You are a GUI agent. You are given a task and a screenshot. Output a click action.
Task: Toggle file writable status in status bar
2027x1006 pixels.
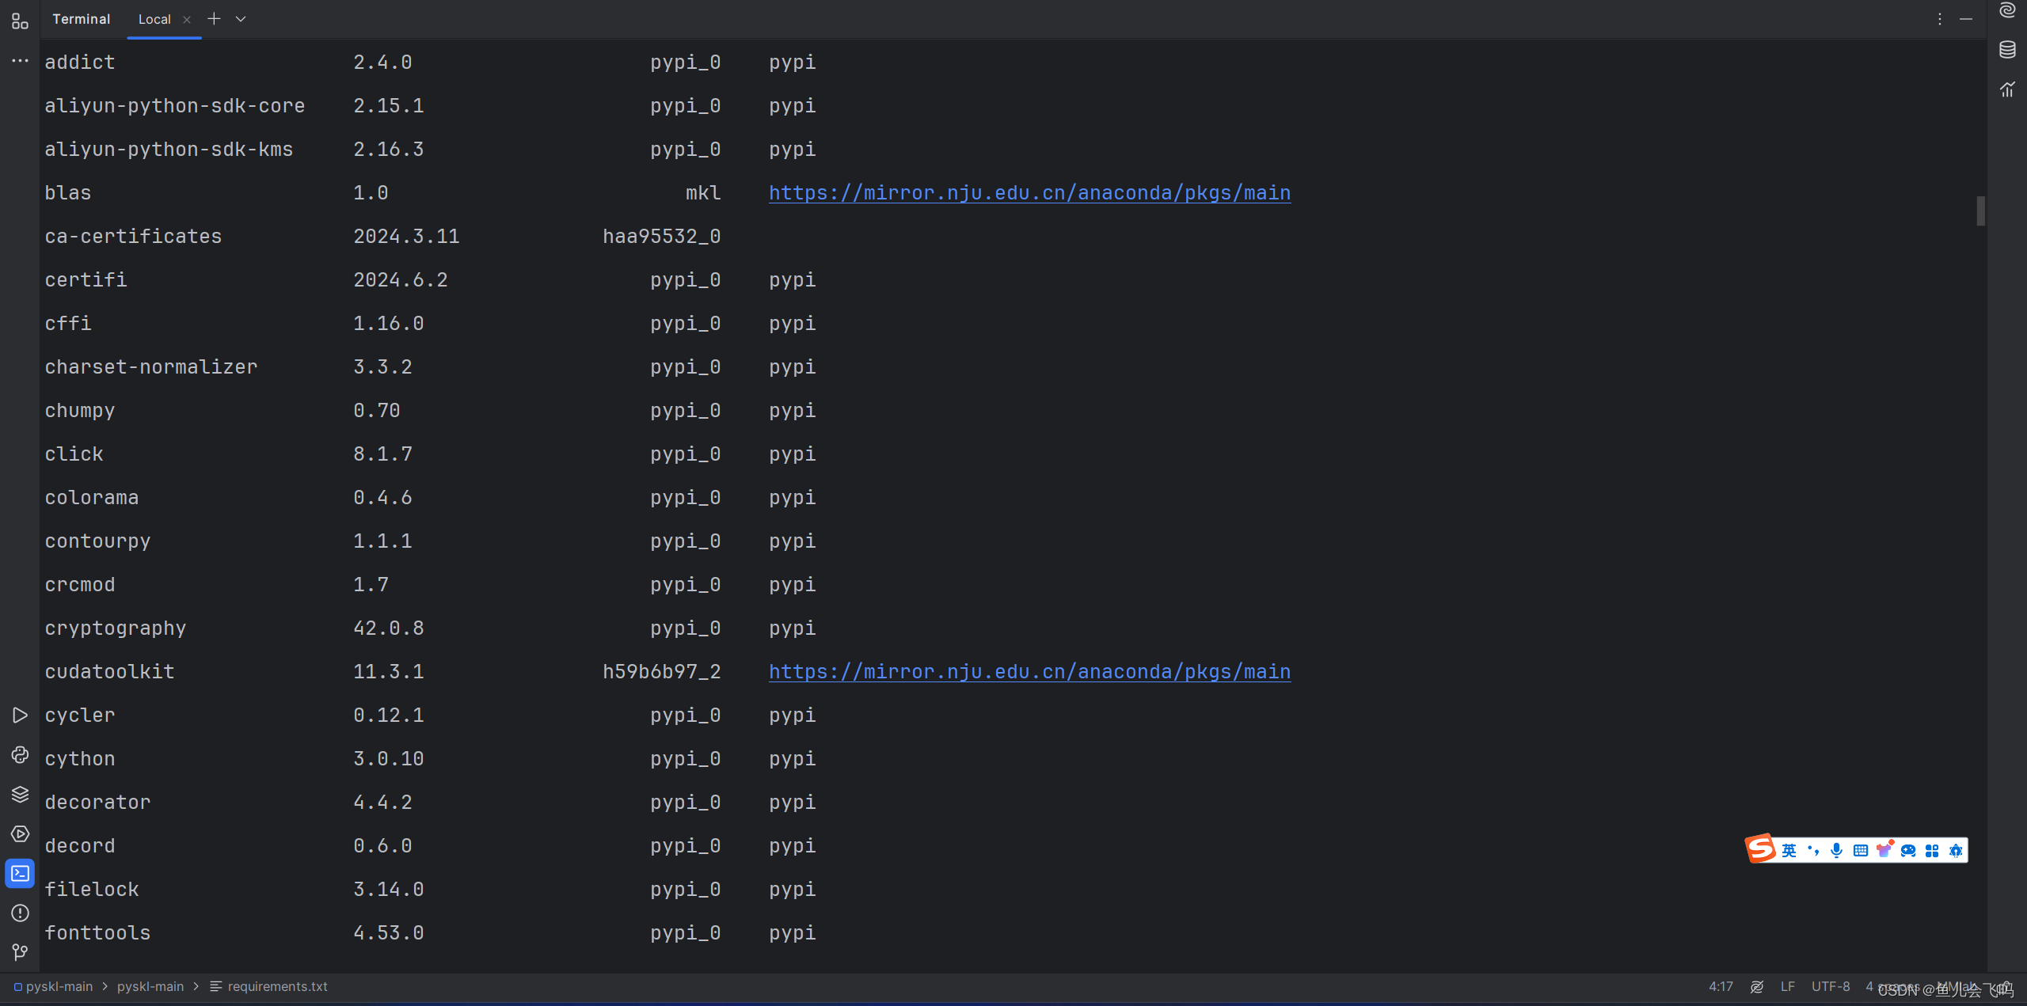(1757, 986)
